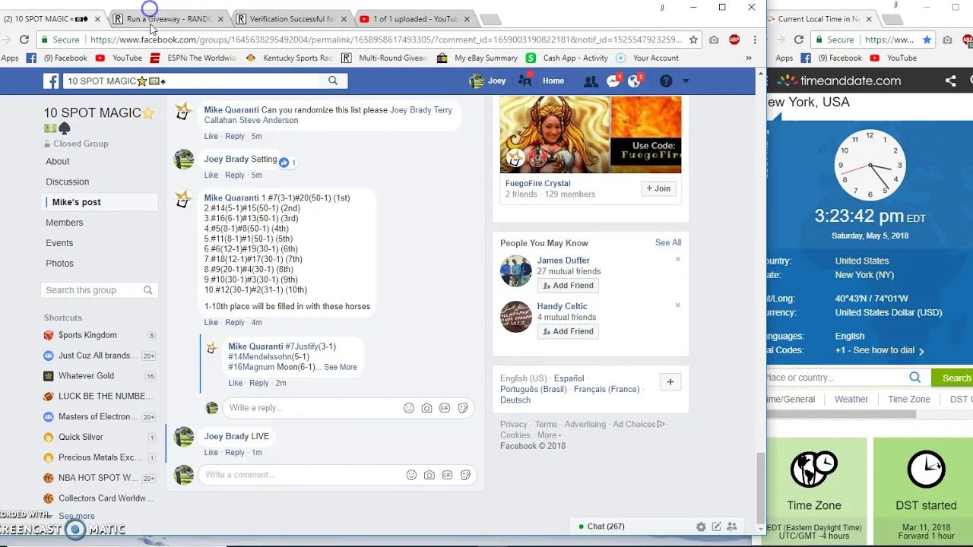Switch to Run a Giveaway RANDOM tab
973x547 pixels.
[x=169, y=19]
